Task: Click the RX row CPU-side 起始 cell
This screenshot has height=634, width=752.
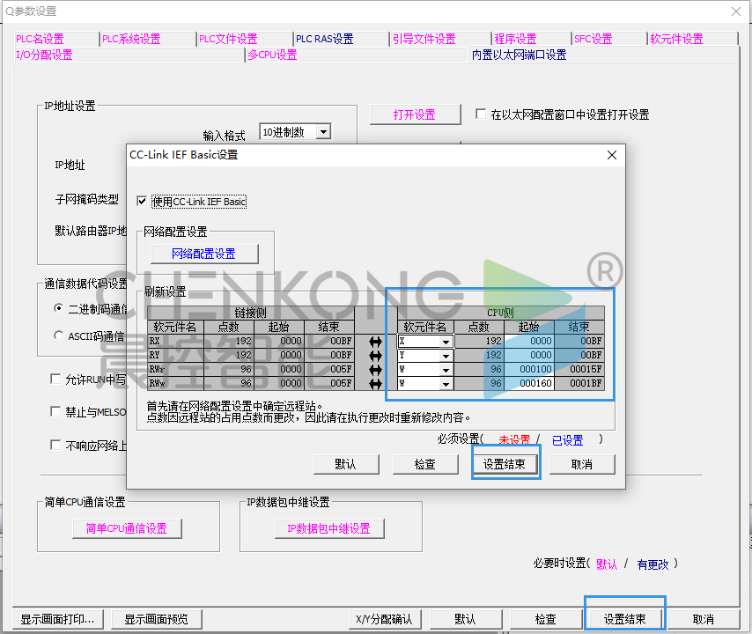Action: [x=529, y=342]
